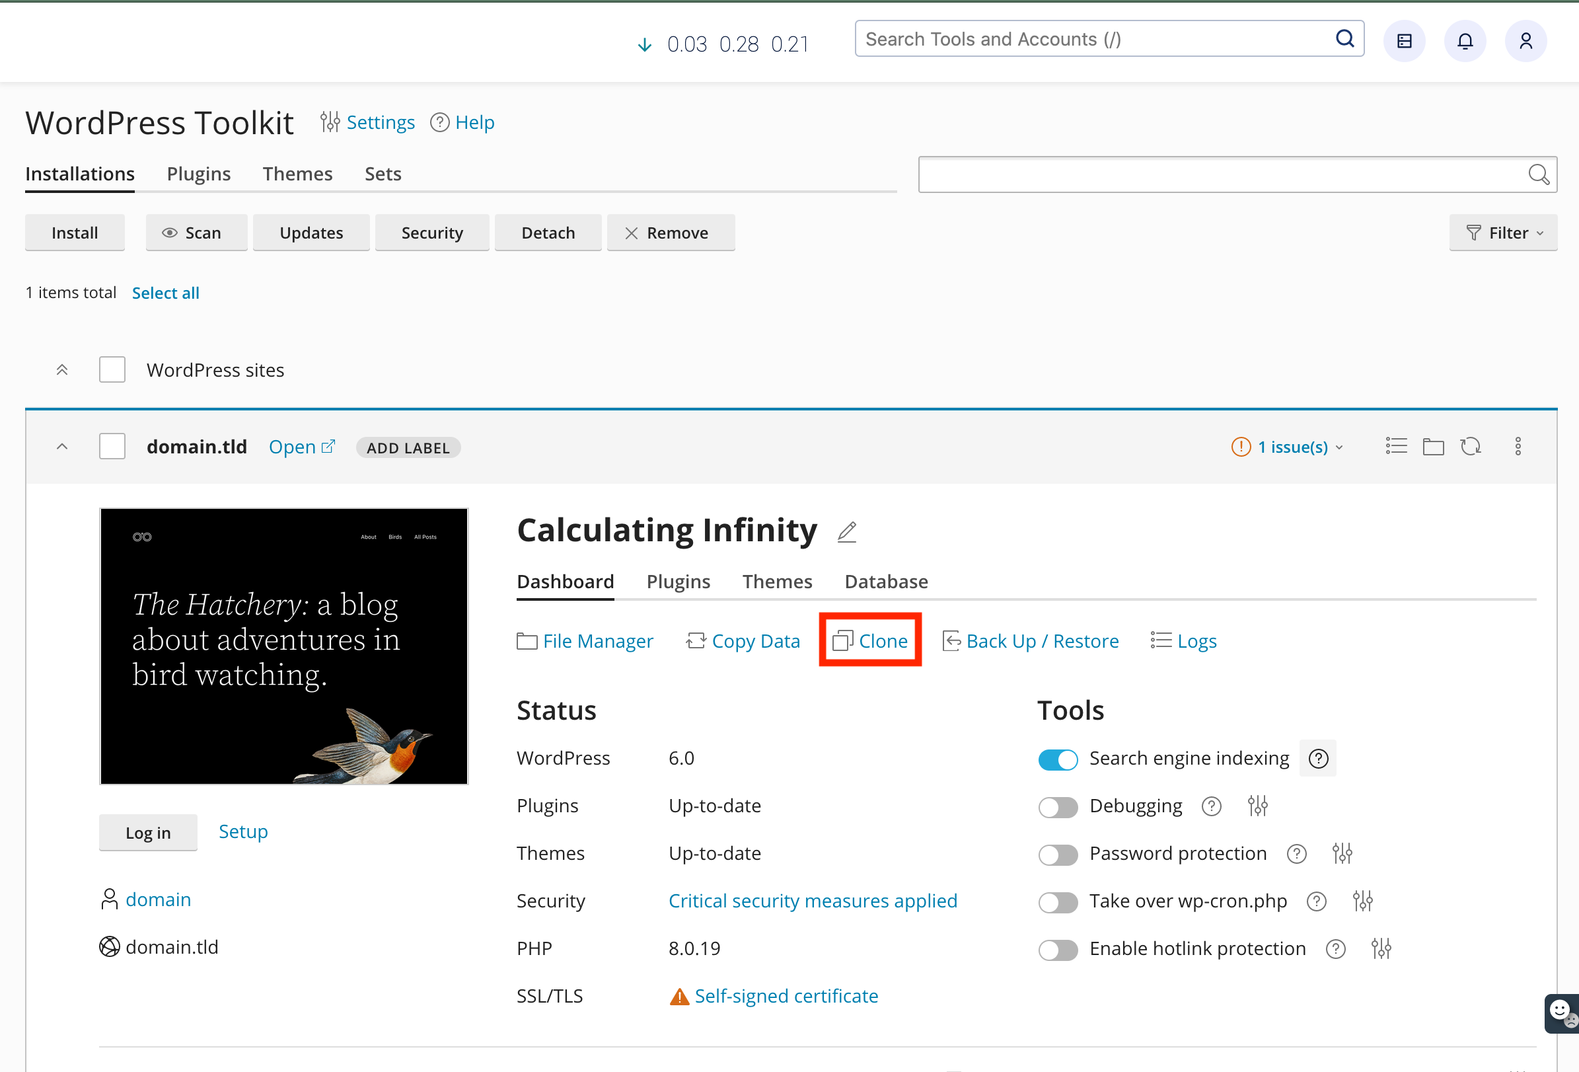The width and height of the screenshot is (1579, 1072).
Task: Open the site Logs link
Action: point(1183,641)
